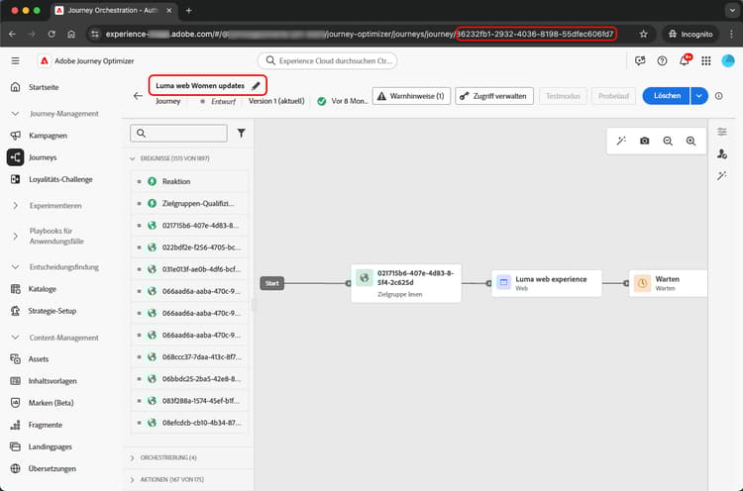Expand the Orchestrierung (4) section

pos(132,458)
